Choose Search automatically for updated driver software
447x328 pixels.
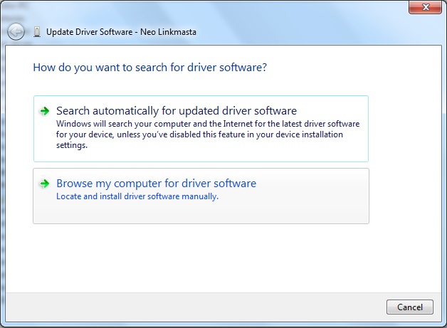[x=201, y=129]
